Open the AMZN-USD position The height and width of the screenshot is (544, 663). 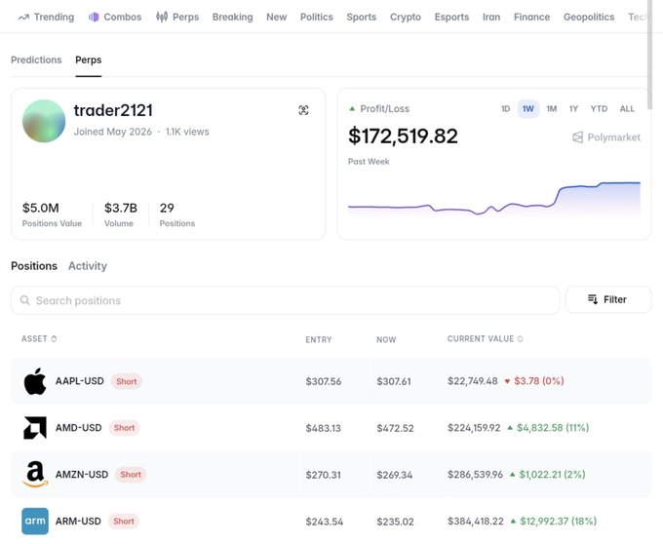[x=331, y=474]
